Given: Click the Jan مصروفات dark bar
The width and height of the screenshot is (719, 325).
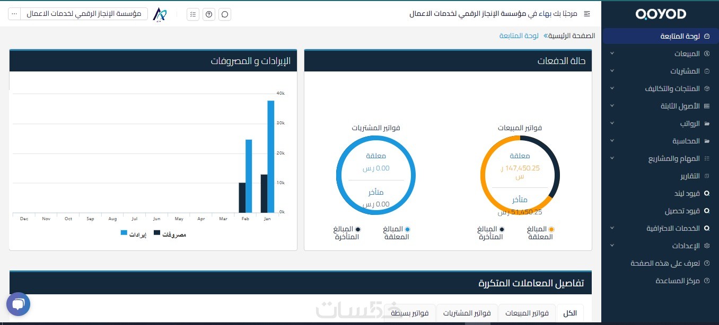Looking at the screenshot, I should 264,193.
